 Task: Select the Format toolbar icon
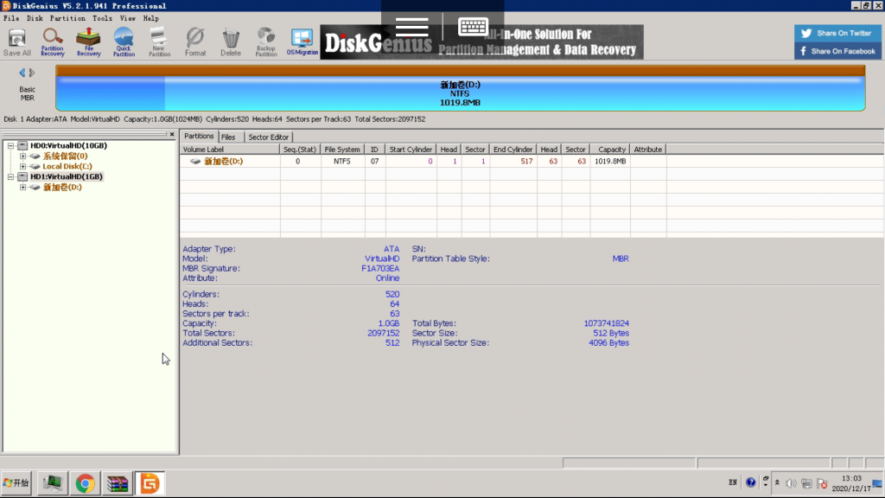(195, 42)
